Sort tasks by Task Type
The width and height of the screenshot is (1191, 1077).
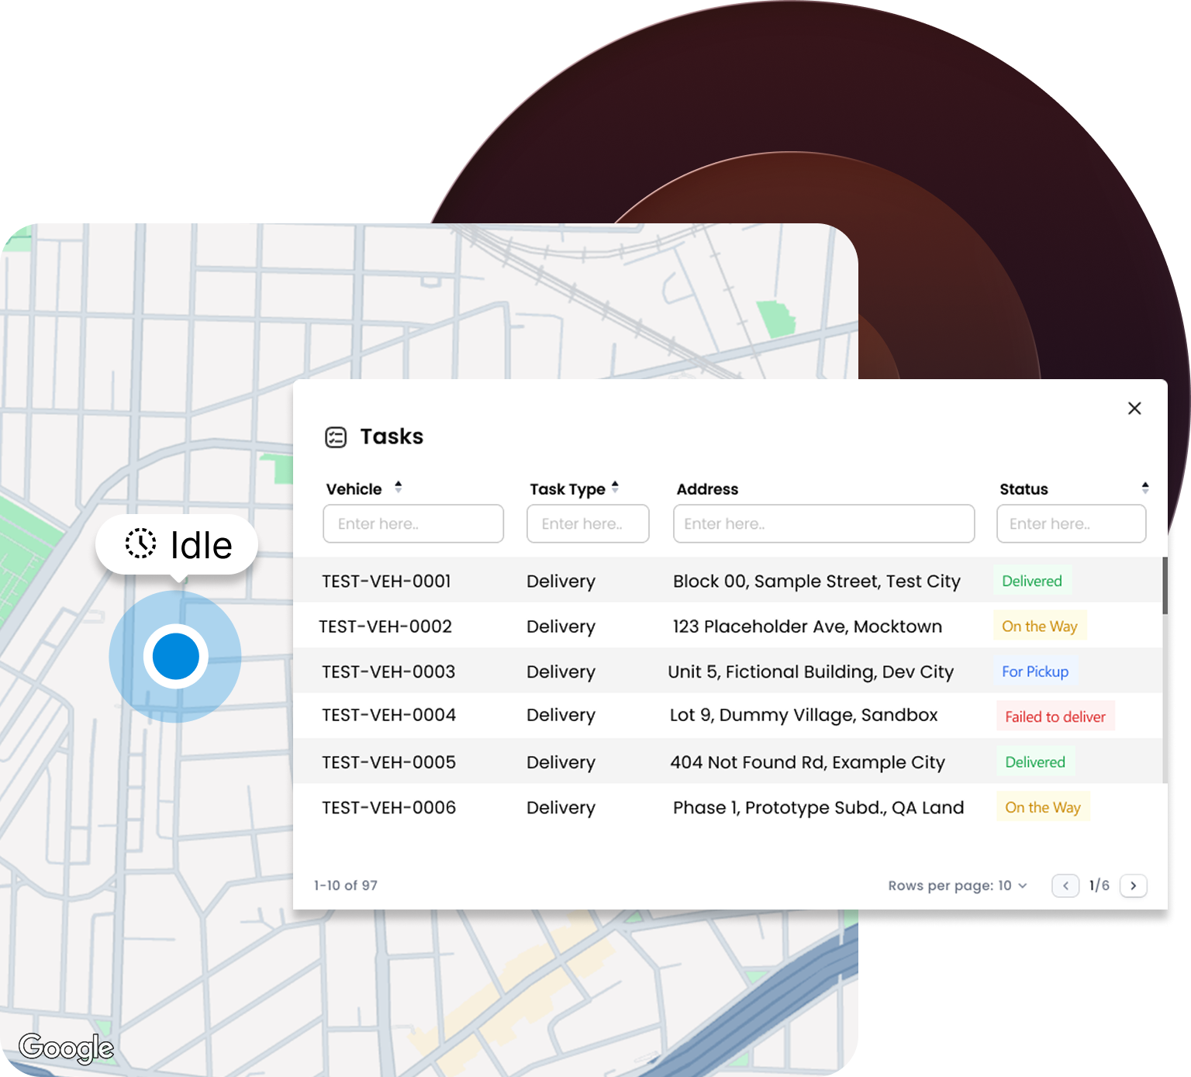[616, 488]
